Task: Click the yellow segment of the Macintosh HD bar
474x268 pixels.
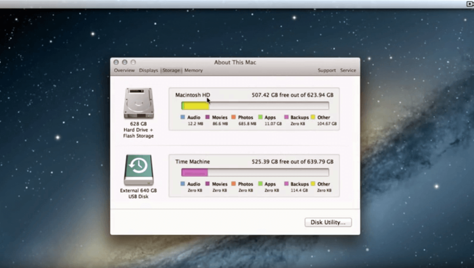Action: click(196, 106)
